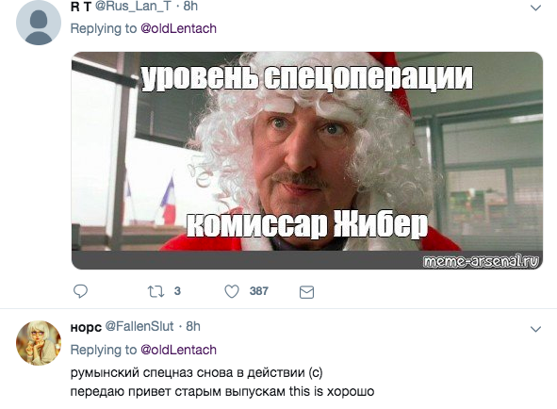The width and height of the screenshot is (557, 409).
Task: Open the @FallenSlut handle
Action: (x=139, y=326)
